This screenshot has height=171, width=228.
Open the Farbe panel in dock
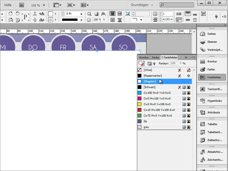coord(212,69)
